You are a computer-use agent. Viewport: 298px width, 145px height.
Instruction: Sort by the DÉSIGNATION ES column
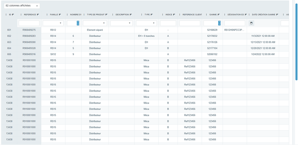246,14
